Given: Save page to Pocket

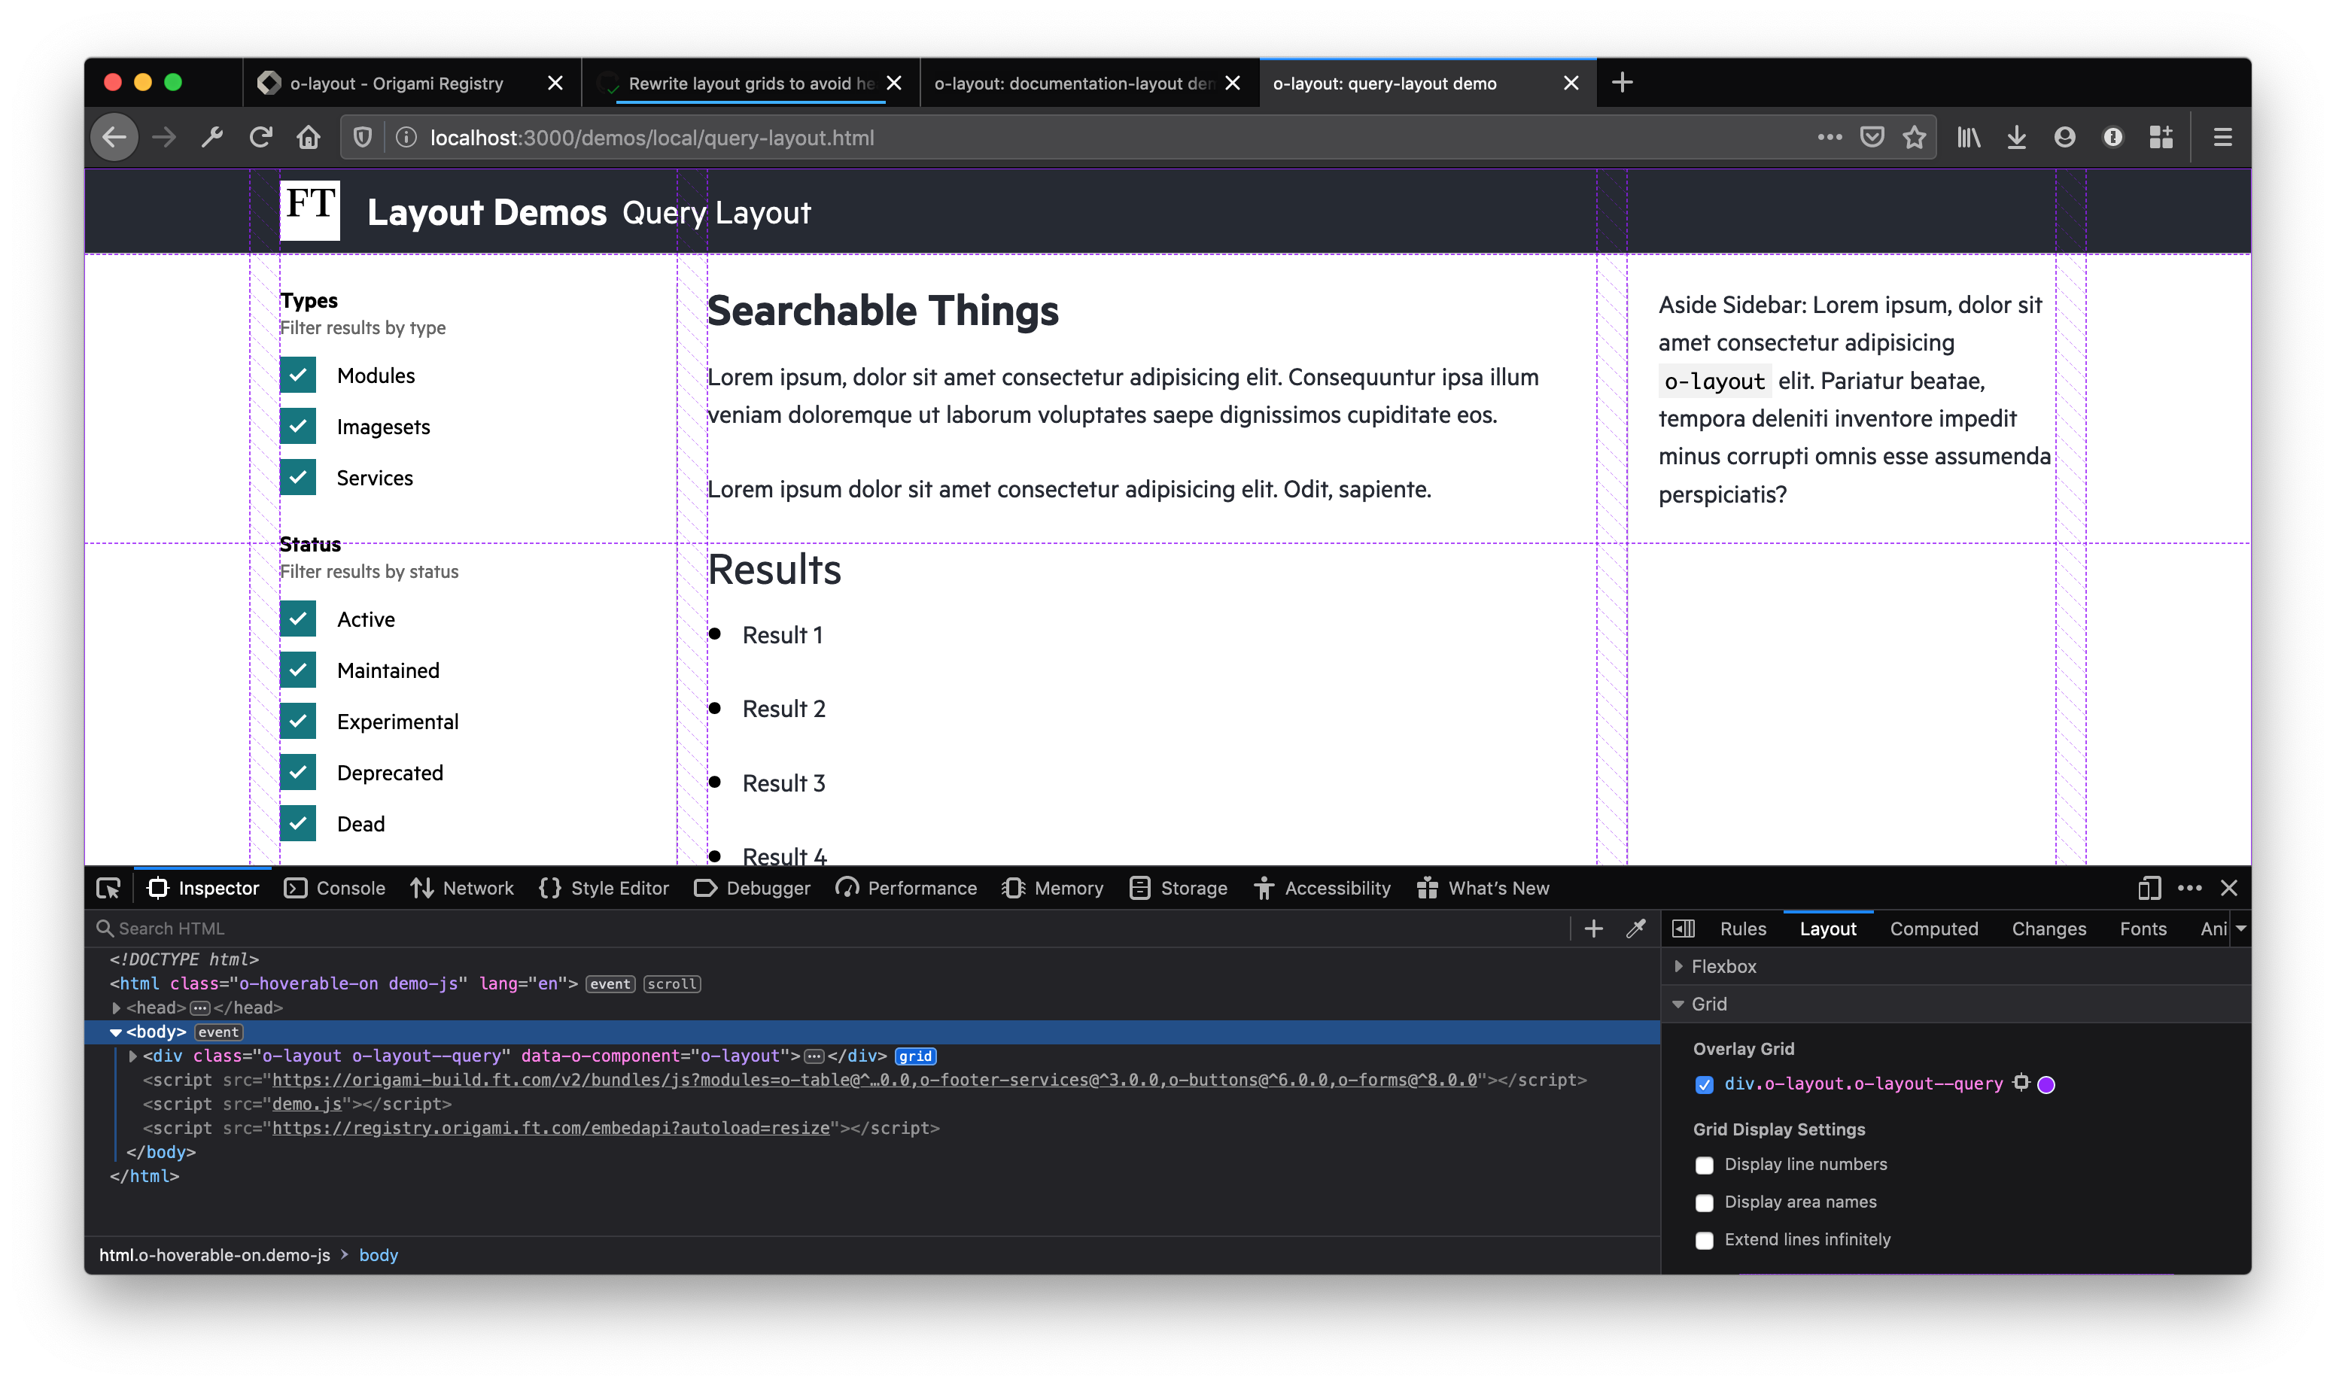Looking at the screenshot, I should (x=1872, y=137).
